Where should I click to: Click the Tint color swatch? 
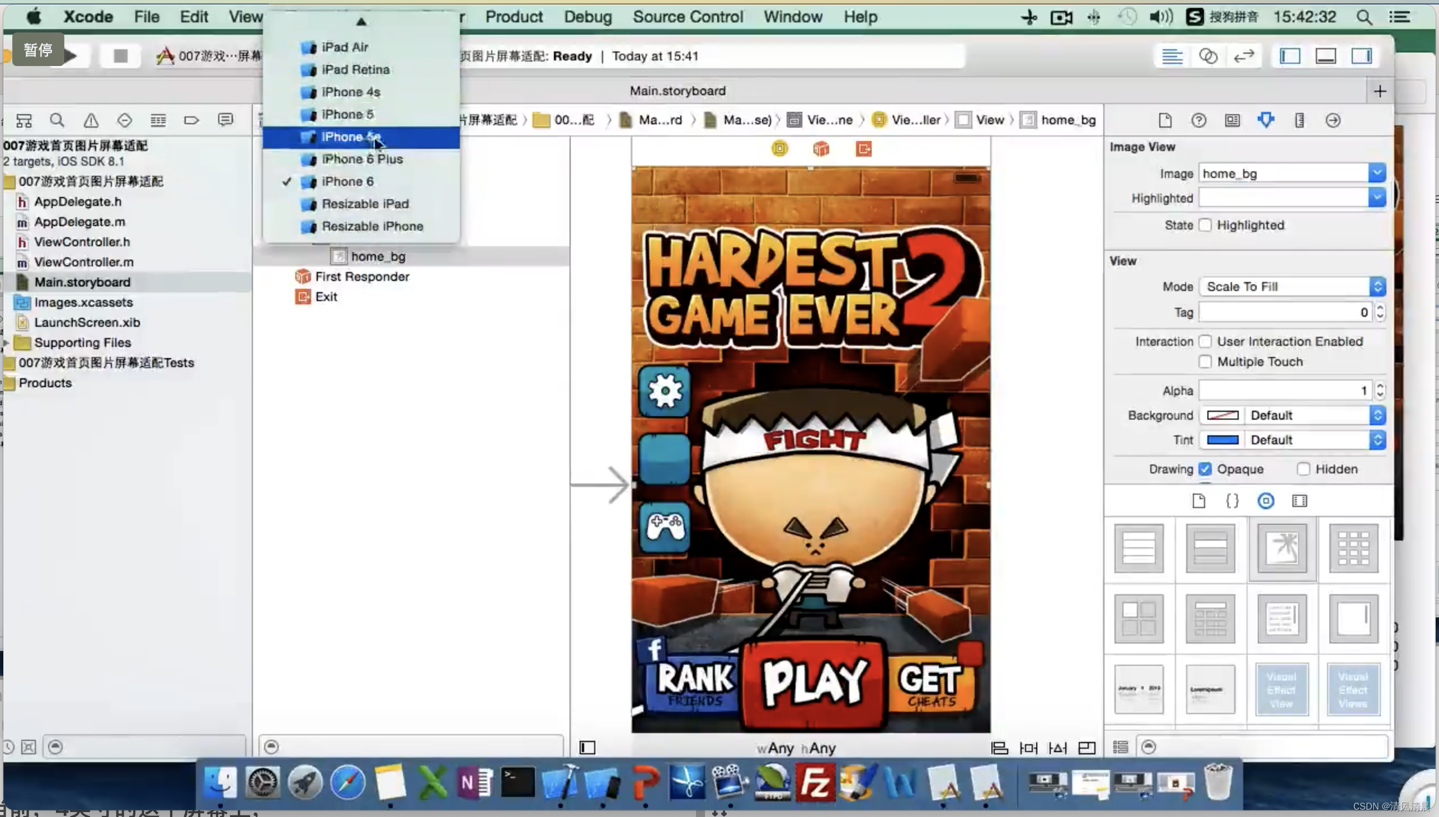1222,440
